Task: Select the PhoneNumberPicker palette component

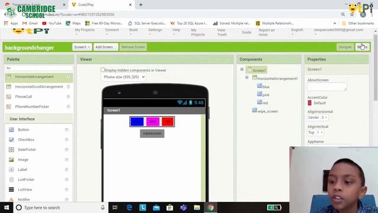Action: coord(32,106)
